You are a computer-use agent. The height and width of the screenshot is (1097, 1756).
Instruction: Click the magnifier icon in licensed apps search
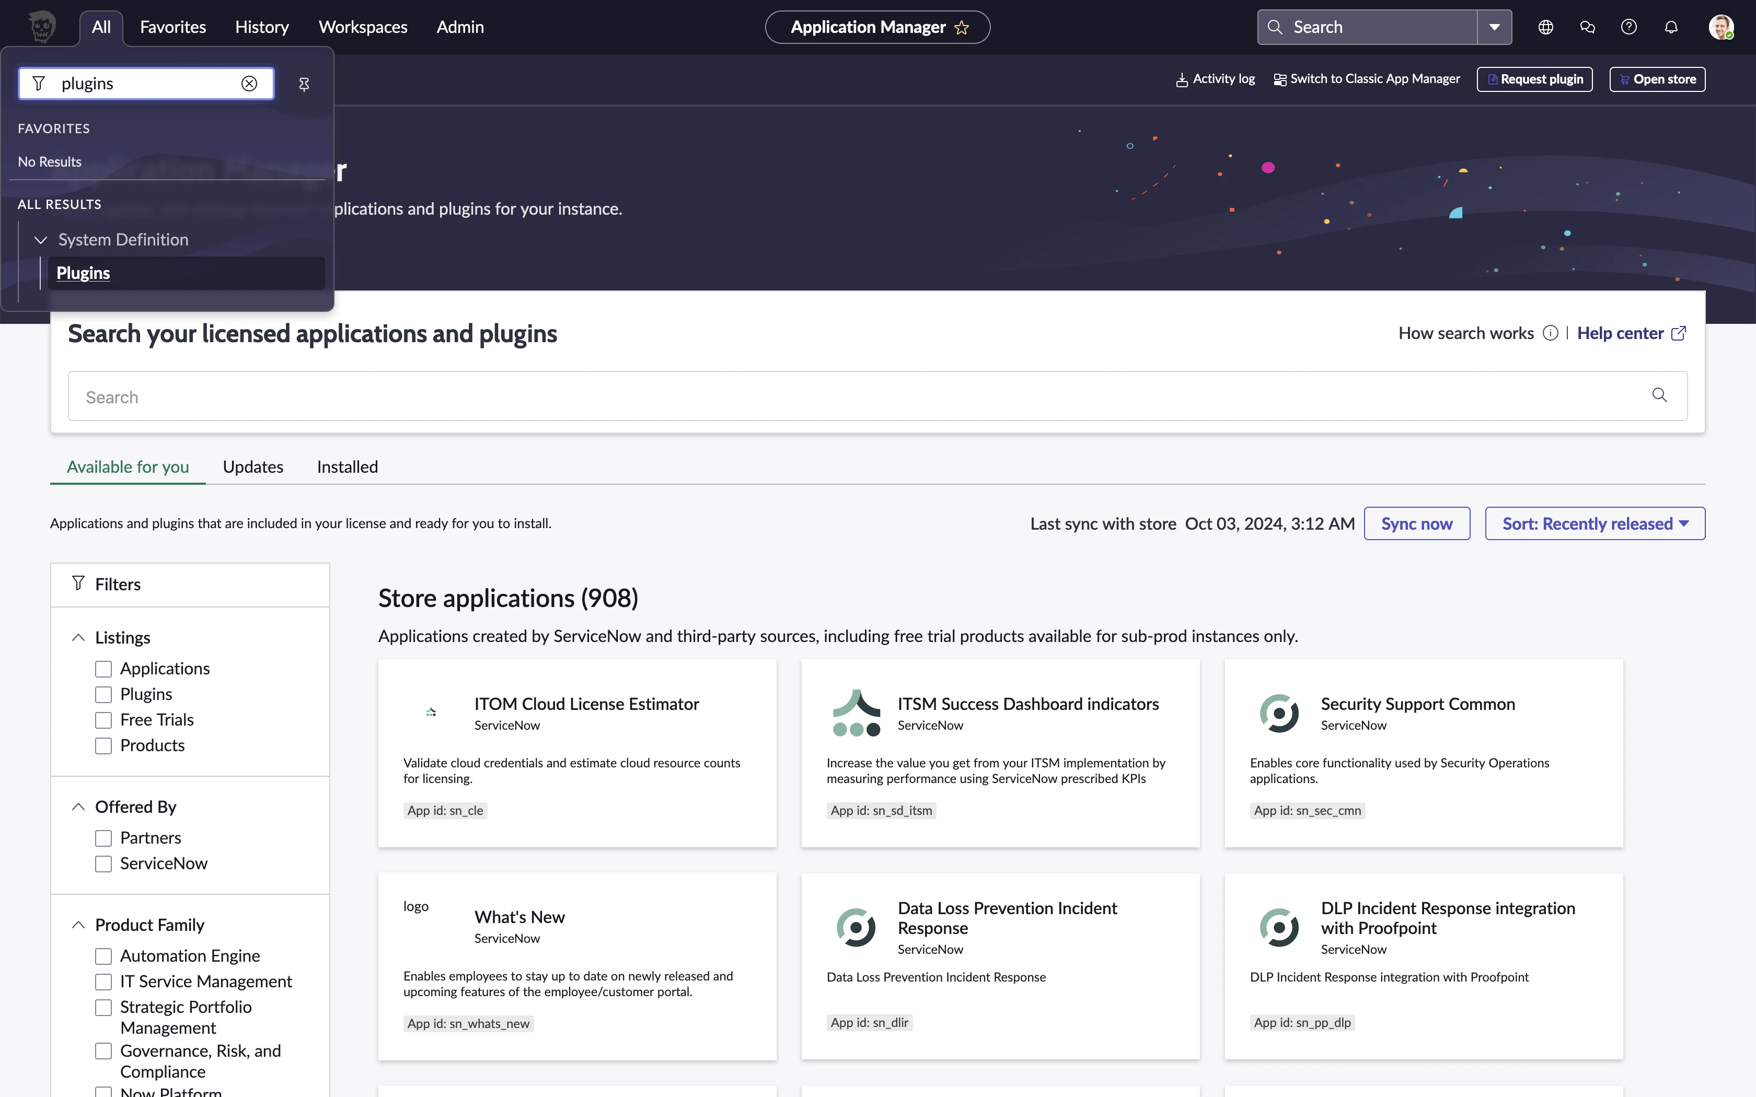coord(1659,395)
